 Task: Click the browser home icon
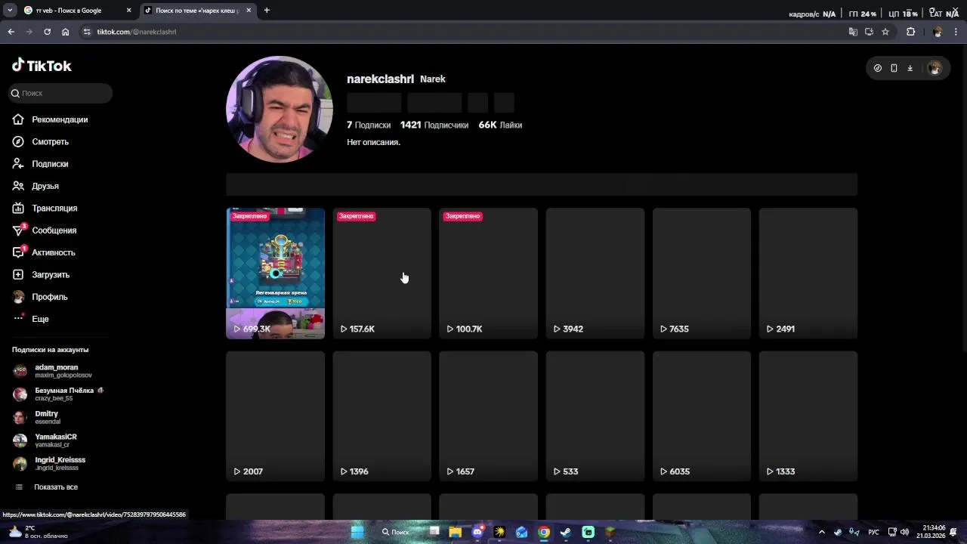66,32
